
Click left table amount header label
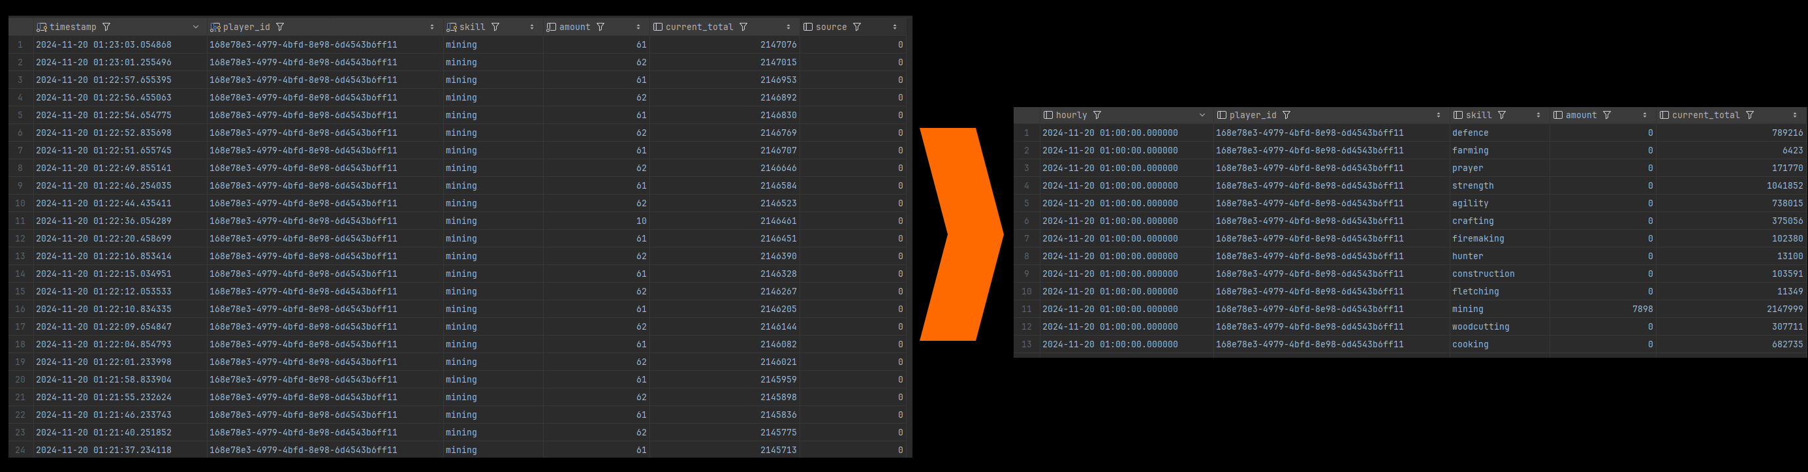tap(574, 27)
